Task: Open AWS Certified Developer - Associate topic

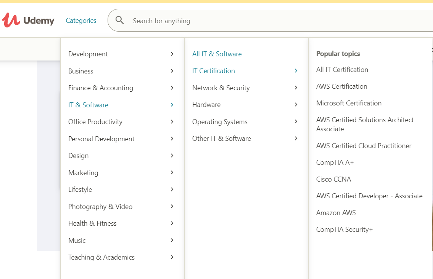Action: [x=369, y=196]
